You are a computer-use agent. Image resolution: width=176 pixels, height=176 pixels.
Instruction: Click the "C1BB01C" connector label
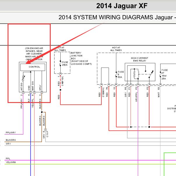click(103, 92)
